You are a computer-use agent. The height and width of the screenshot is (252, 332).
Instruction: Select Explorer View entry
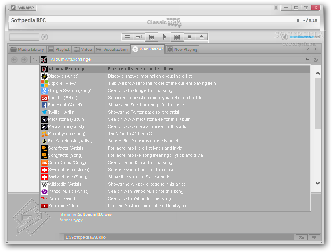176,84
